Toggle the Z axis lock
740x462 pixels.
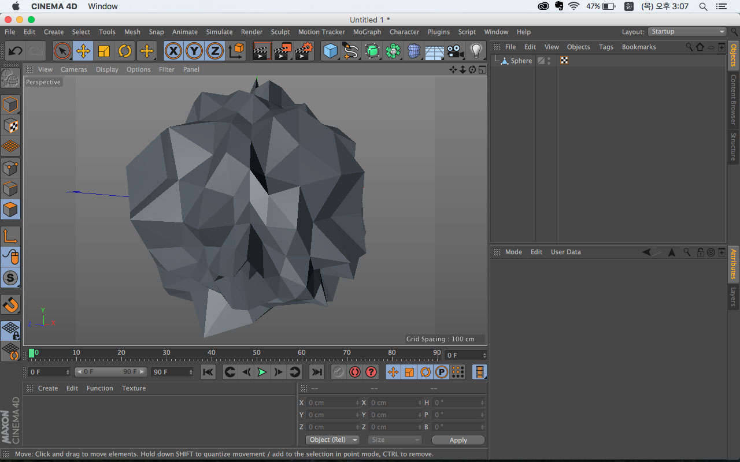point(214,51)
